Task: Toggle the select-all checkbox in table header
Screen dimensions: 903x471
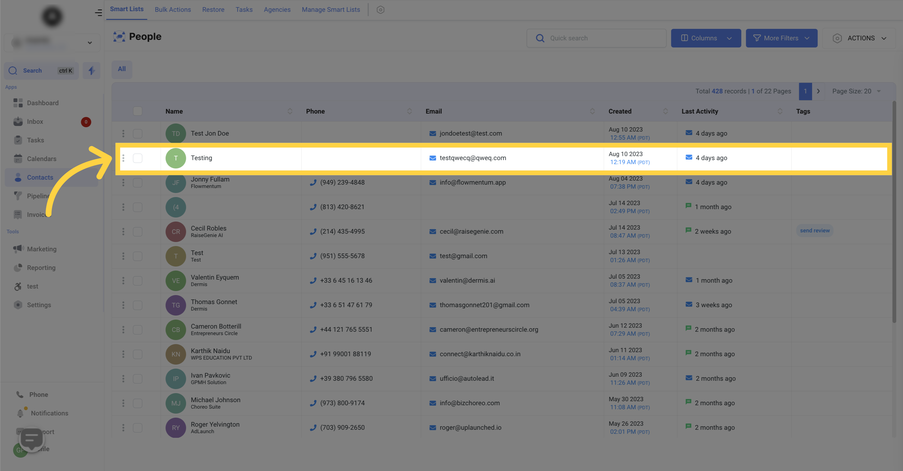Action: pyautogui.click(x=138, y=111)
